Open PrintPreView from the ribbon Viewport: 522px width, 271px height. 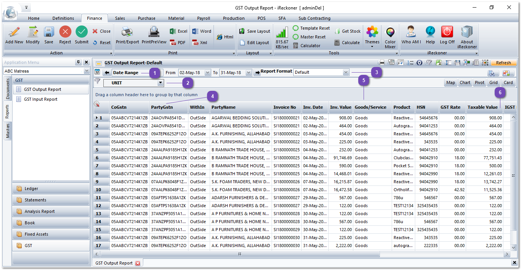coord(154,32)
